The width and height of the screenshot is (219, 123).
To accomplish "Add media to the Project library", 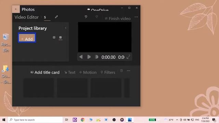I will pos(27,38).
